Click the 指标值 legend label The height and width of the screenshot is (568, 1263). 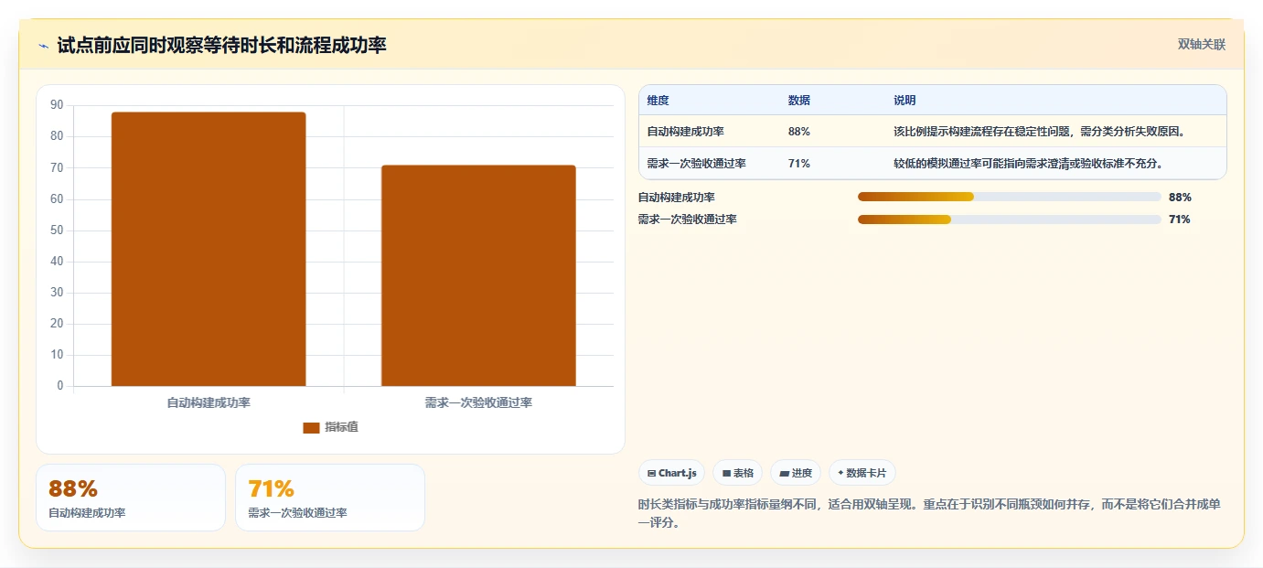click(341, 427)
